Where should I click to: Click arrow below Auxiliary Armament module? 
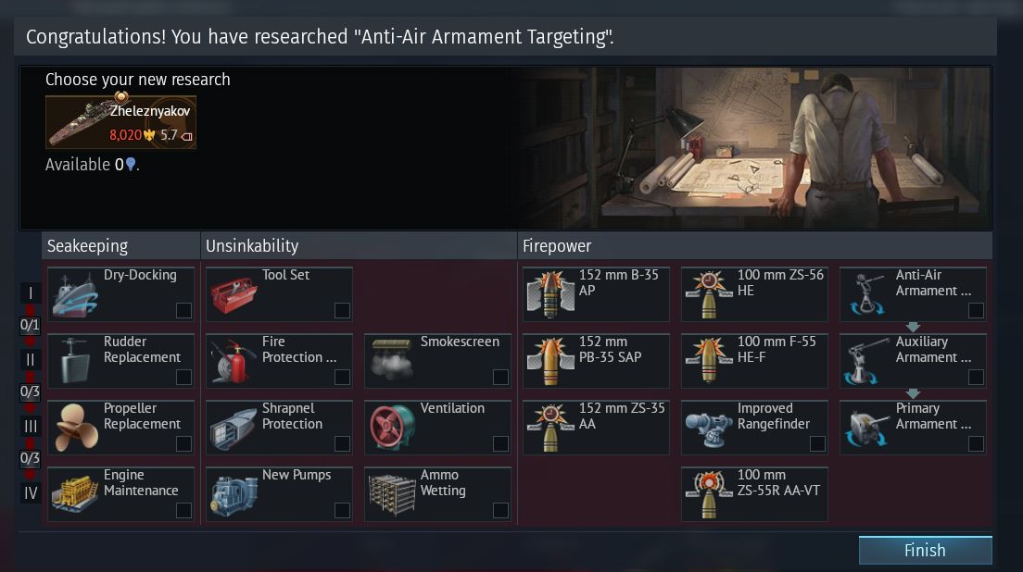pos(913,393)
